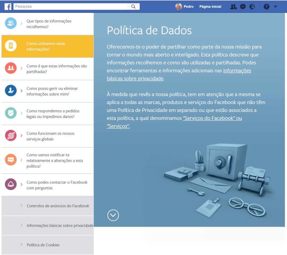Click chevron beside 'Como é que estas informações'
The height and width of the screenshot is (255, 287).
(x=21, y=68)
